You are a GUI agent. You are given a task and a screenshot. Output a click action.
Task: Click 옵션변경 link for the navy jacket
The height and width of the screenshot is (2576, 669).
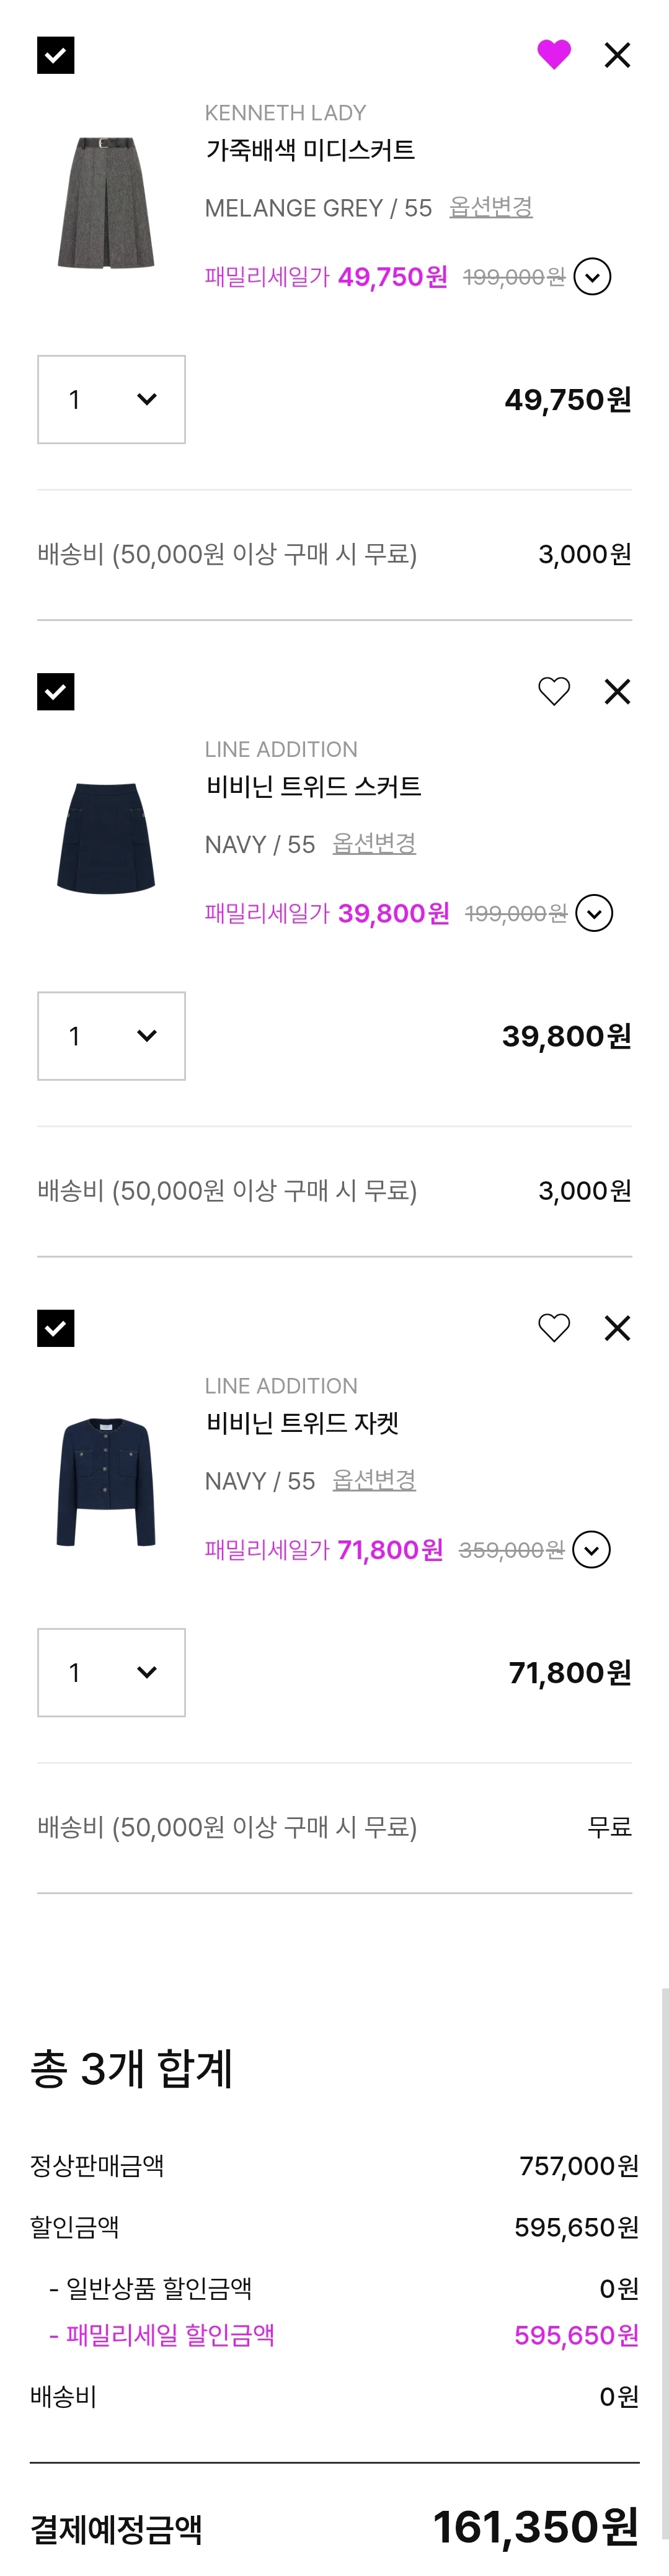pos(374,1480)
